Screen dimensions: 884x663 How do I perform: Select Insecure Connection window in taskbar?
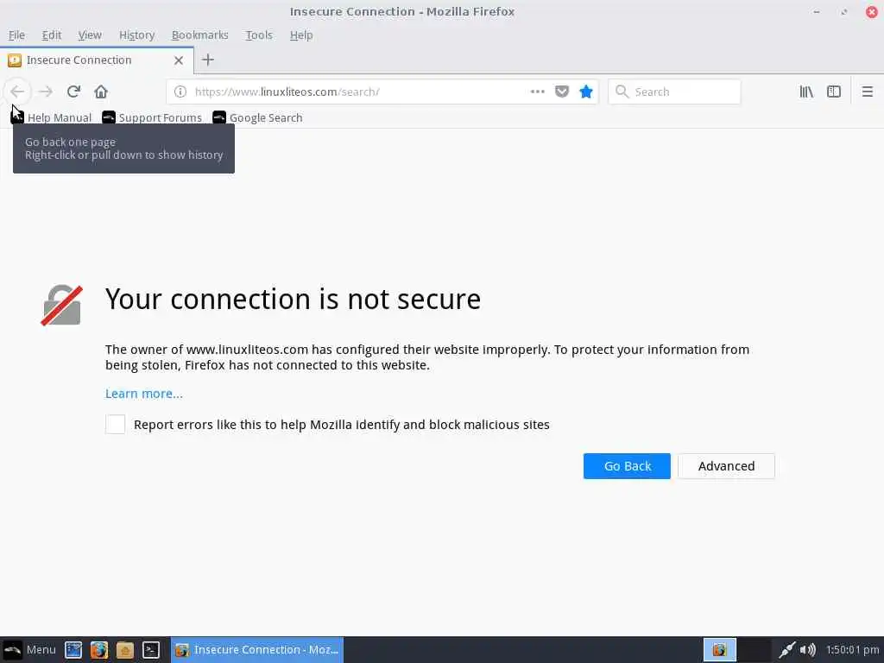coord(257,650)
